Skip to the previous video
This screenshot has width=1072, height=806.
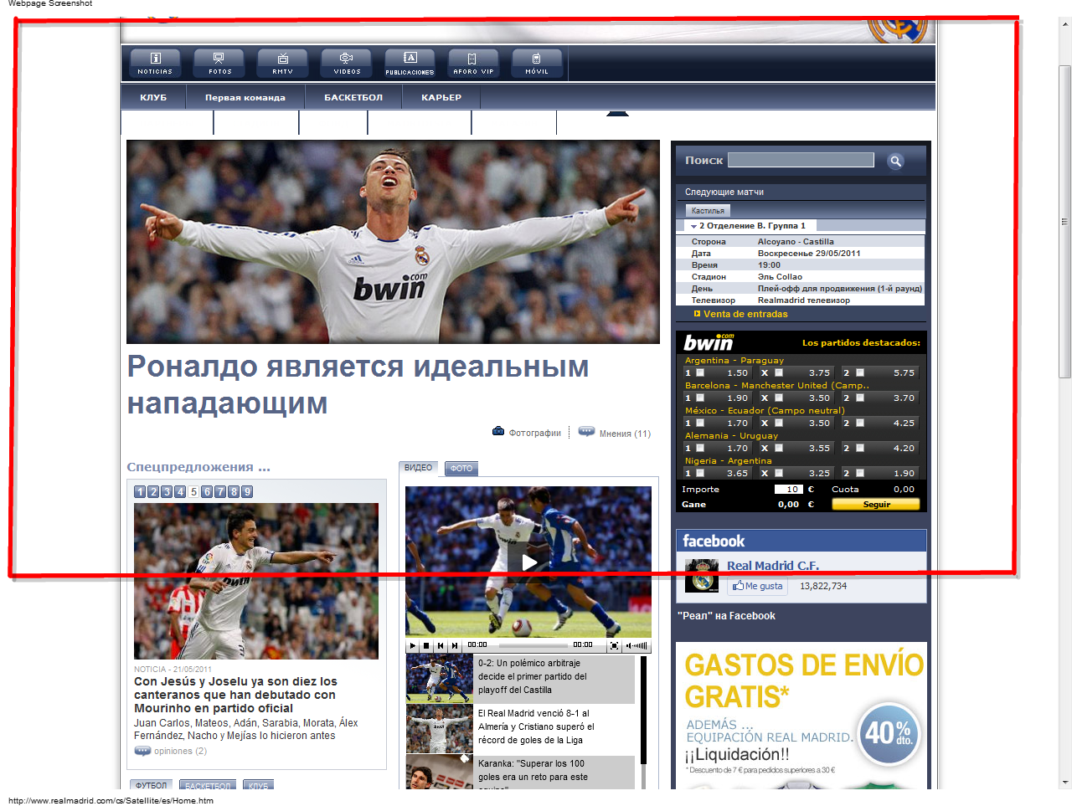pos(441,645)
